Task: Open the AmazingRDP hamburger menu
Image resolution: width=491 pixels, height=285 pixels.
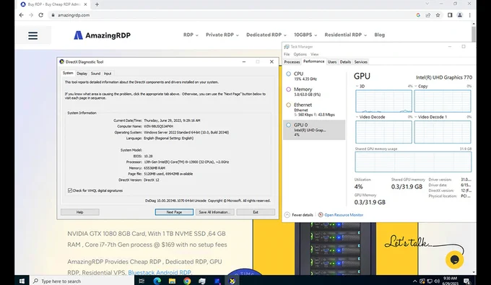Action: (33, 35)
